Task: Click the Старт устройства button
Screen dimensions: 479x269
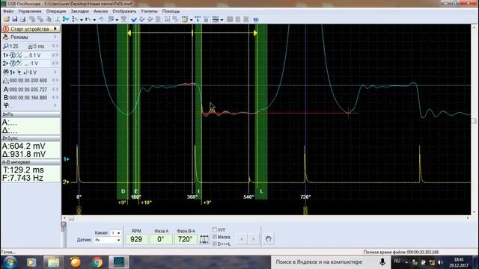Action: [31, 28]
